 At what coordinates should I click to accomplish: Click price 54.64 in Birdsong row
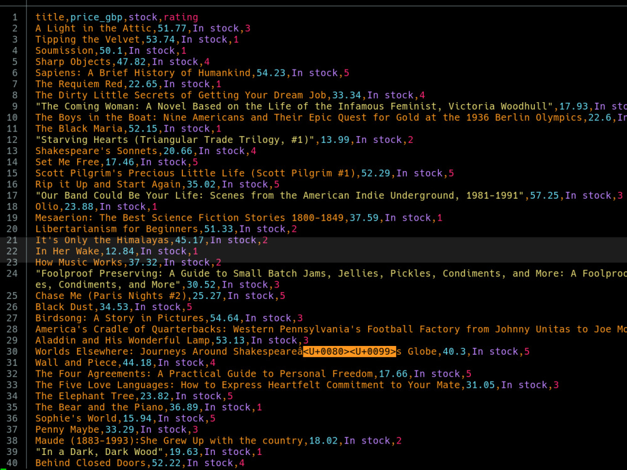(224, 320)
